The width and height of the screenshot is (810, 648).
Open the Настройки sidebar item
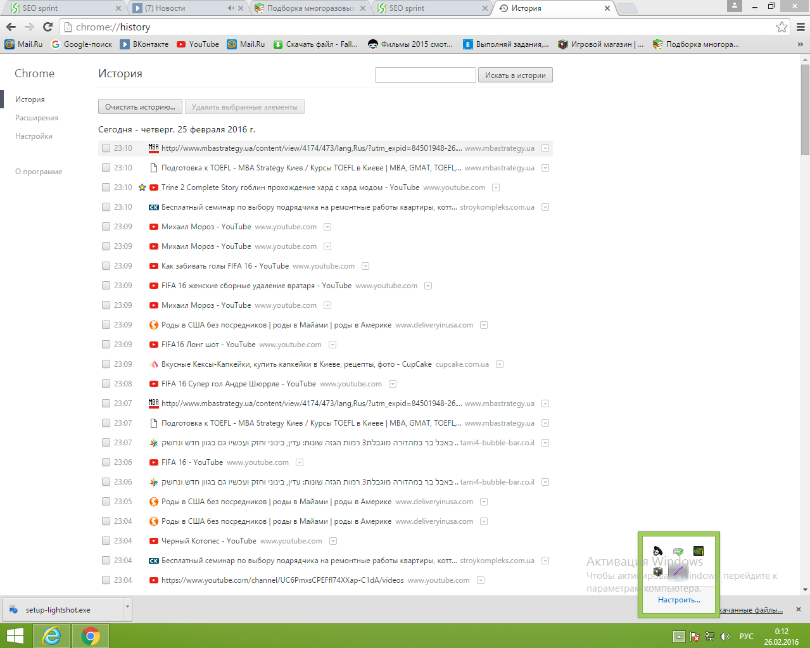click(x=34, y=136)
